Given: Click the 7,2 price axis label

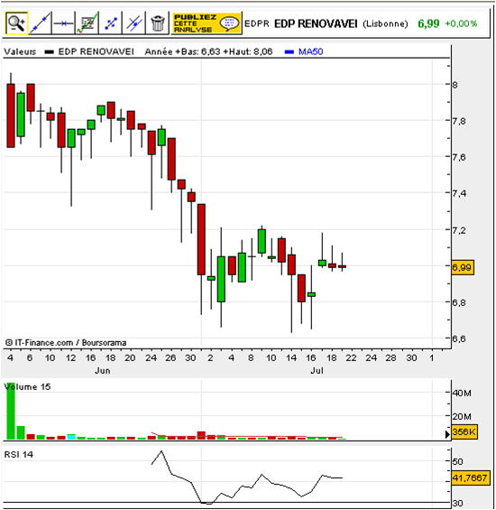Looking at the screenshot, I should (x=459, y=230).
